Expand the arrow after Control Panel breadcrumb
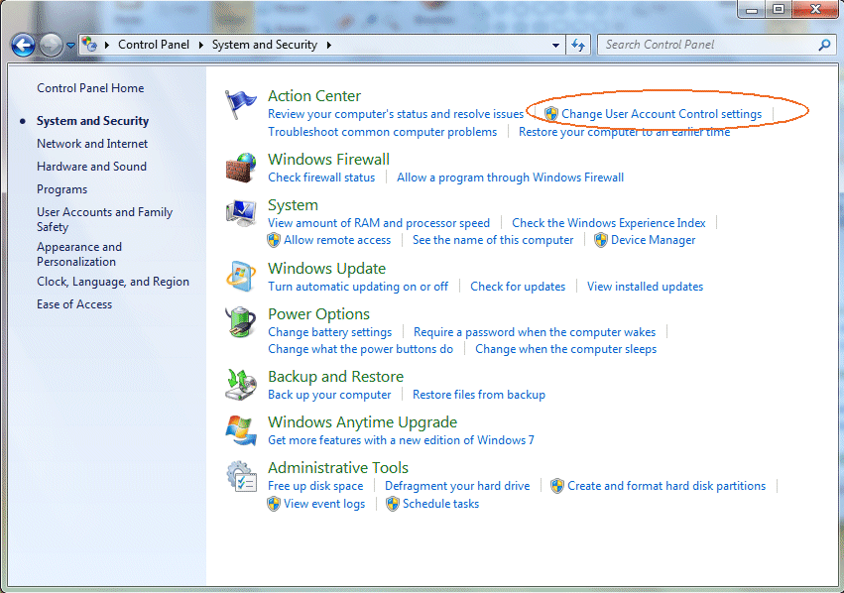The image size is (844, 593). [201, 45]
